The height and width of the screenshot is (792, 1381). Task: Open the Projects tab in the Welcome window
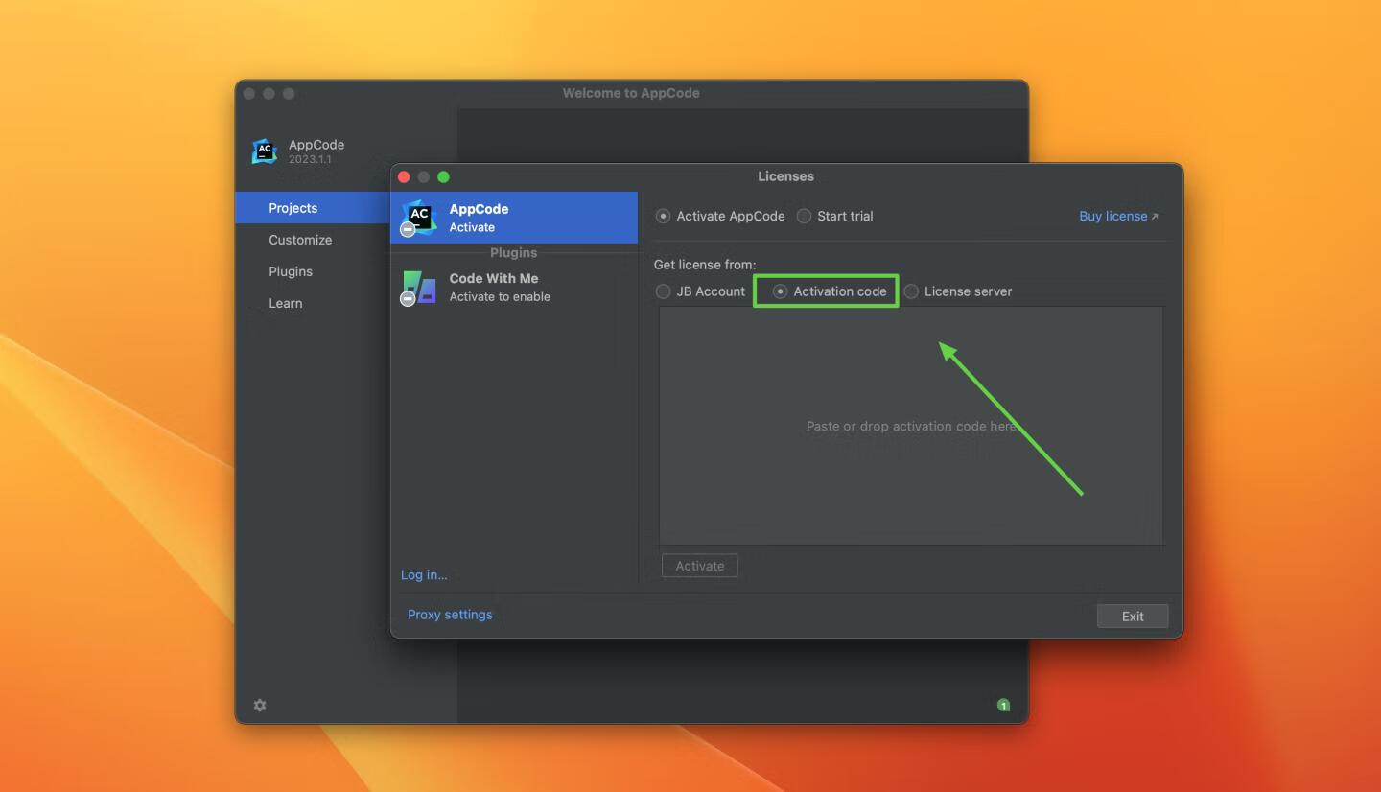coord(312,208)
